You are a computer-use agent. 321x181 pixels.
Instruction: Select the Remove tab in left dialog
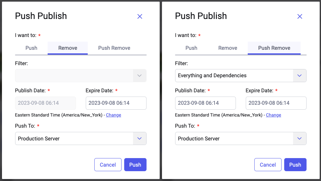click(x=68, y=48)
